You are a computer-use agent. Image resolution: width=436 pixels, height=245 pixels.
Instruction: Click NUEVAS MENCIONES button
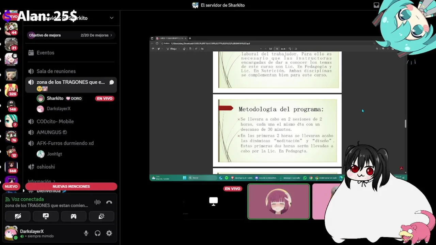coord(71,186)
